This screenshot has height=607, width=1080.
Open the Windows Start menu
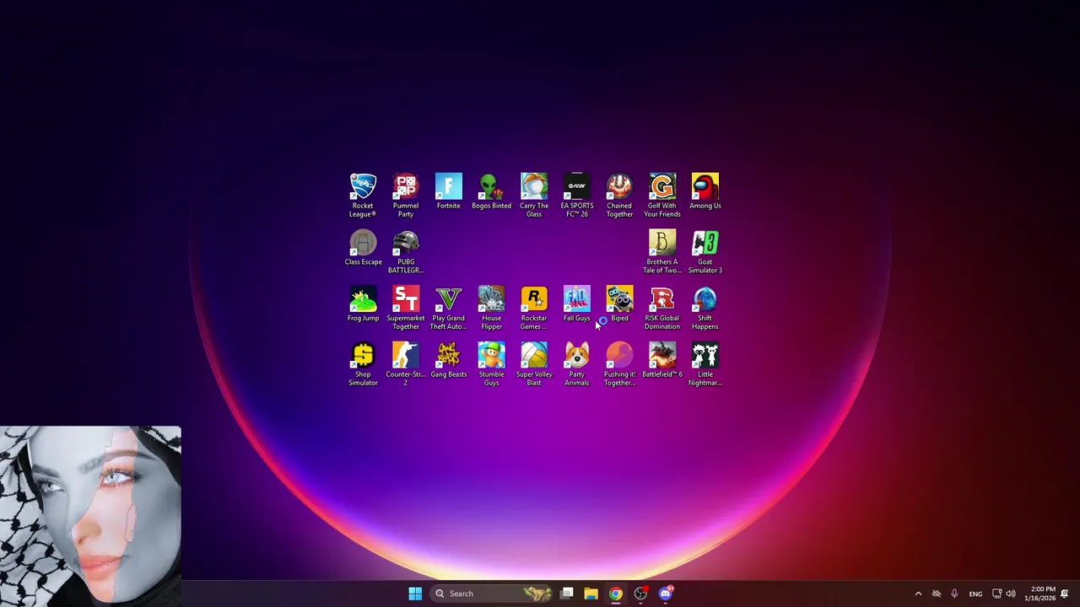[415, 594]
